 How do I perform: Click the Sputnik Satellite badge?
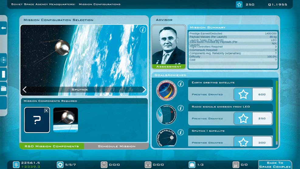(x=167, y=138)
